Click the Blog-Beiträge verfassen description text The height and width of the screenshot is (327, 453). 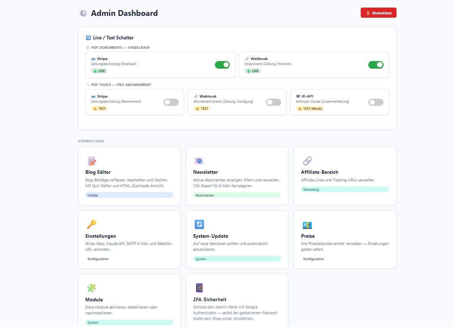coord(127,183)
